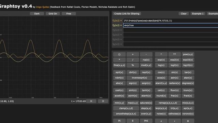The height and width of the screenshot is (123, 218).
Task: Insert exp(x) function
Action: pyautogui.click(x=161, y=60)
